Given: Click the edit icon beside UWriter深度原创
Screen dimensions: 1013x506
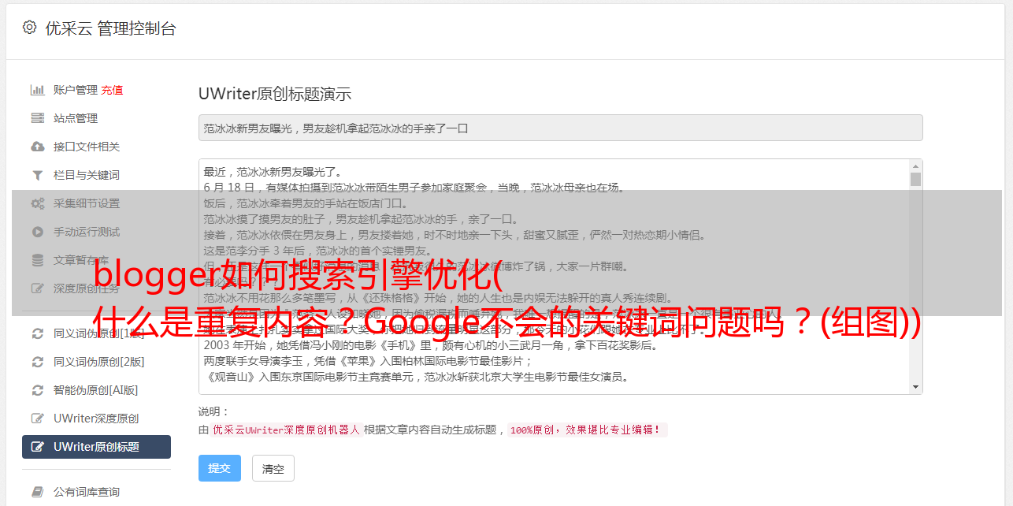Looking at the screenshot, I should pos(37,419).
